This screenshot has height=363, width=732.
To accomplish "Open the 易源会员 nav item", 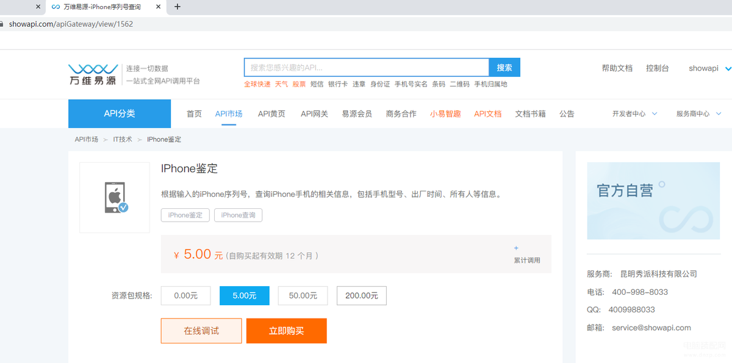I will (357, 114).
